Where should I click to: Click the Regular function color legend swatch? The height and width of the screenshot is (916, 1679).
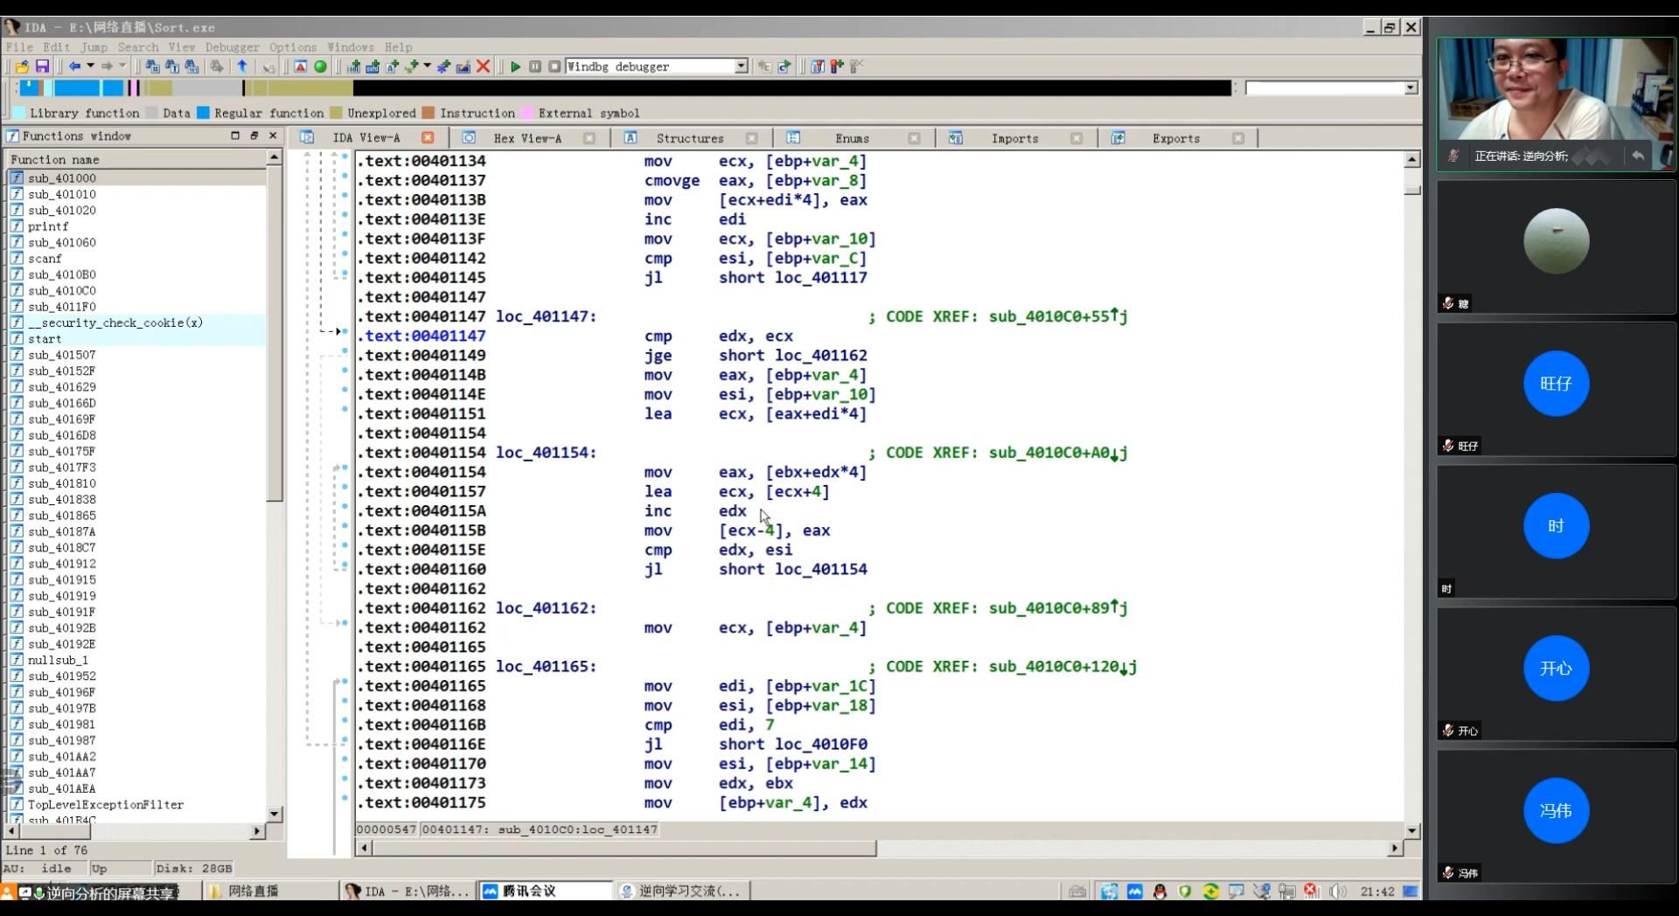[x=203, y=113]
